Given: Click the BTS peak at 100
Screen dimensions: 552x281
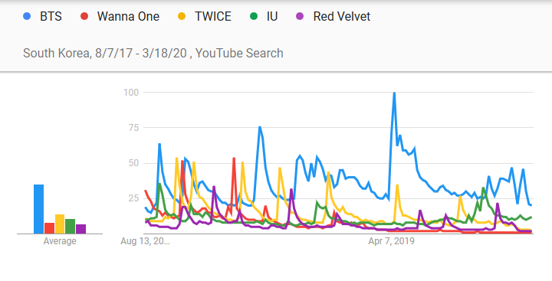Looking at the screenshot, I should coord(394,93).
